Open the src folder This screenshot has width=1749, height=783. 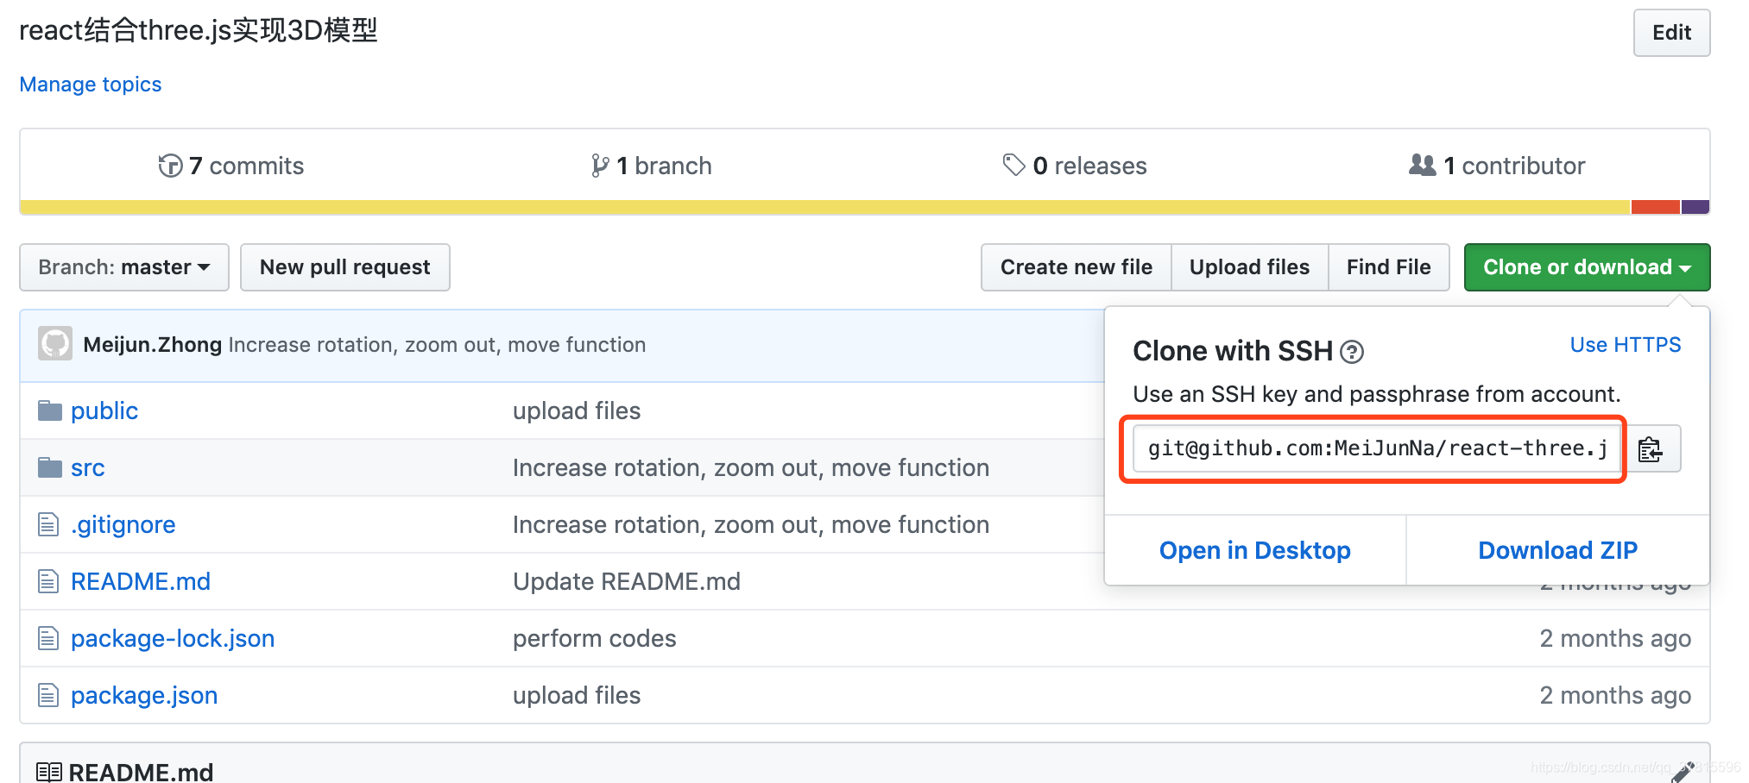pos(88,467)
